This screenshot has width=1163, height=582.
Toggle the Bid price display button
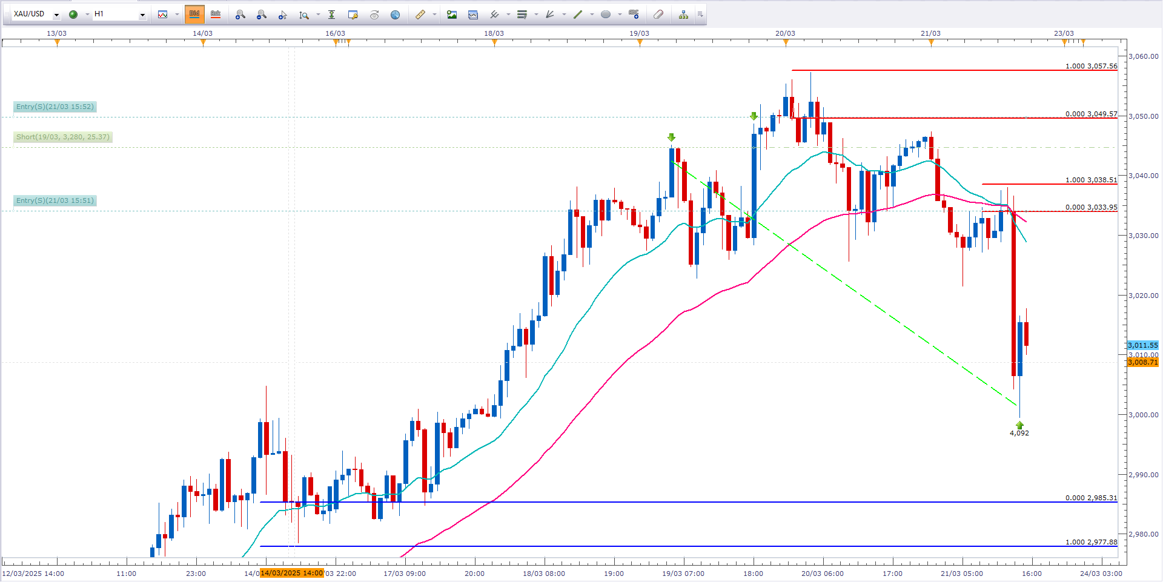pyautogui.click(x=194, y=15)
